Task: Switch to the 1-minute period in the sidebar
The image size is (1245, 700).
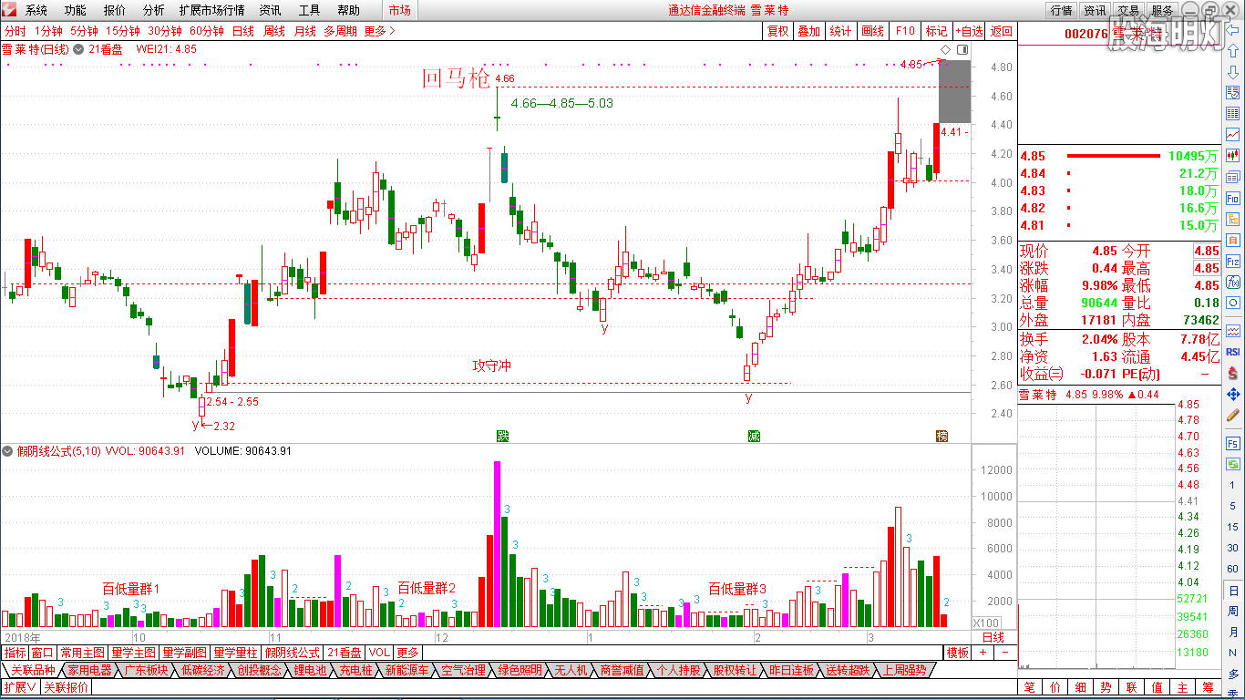Action: click(x=1233, y=485)
